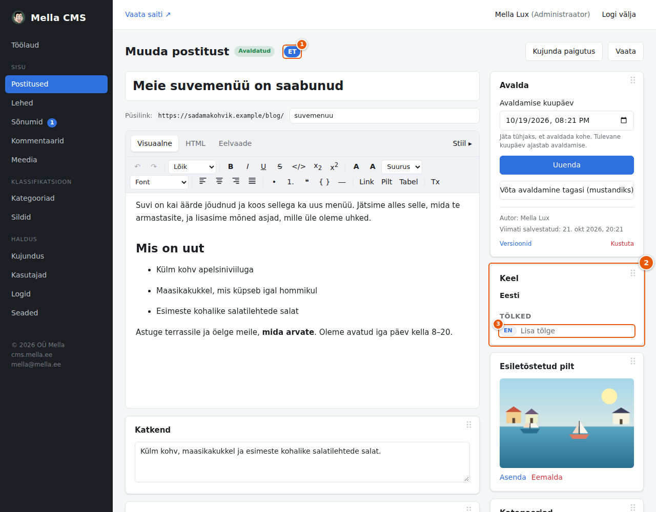Click Võta avaldamine tagasi button
This screenshot has height=512, width=656.
(567, 190)
